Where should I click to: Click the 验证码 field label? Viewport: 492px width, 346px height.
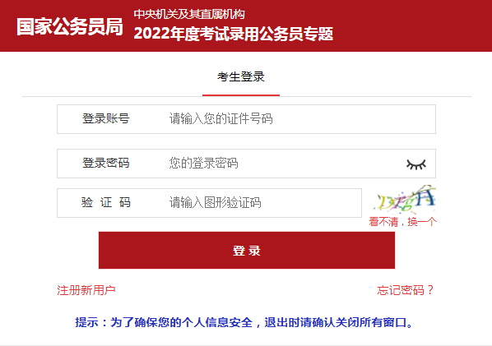click(x=106, y=202)
